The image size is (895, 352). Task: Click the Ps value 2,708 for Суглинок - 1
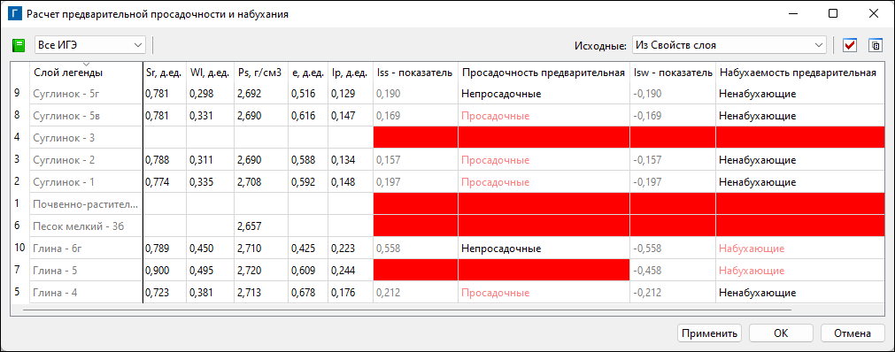click(x=250, y=182)
